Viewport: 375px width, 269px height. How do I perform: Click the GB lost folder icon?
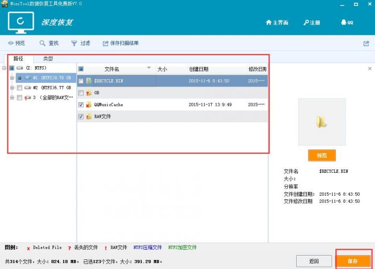pos(89,93)
